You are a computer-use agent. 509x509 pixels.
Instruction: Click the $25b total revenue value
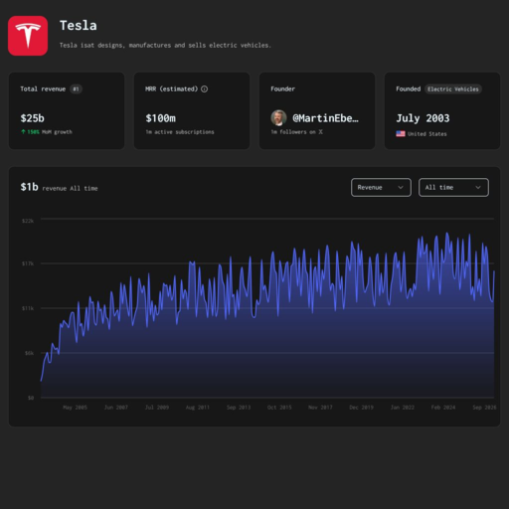coord(32,118)
